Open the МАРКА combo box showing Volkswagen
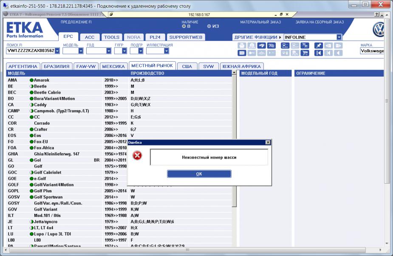This screenshot has height=256, width=393. pyautogui.click(x=372, y=51)
